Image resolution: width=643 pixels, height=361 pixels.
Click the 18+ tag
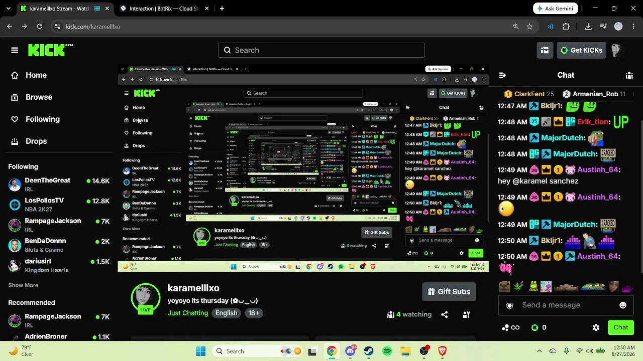[x=254, y=313]
